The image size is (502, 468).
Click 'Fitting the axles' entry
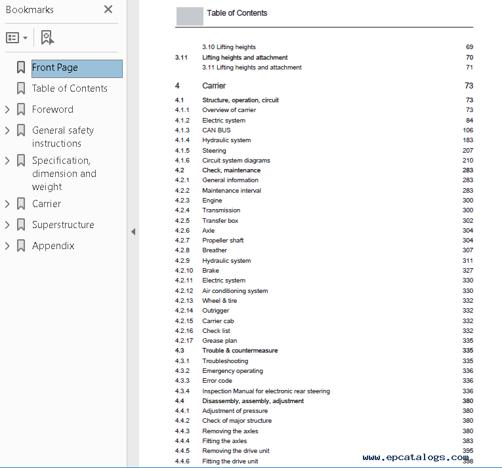[x=224, y=441]
